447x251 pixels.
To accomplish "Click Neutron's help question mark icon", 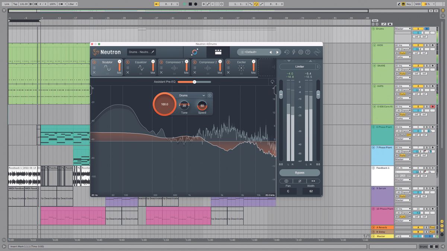I will tap(308, 52).
